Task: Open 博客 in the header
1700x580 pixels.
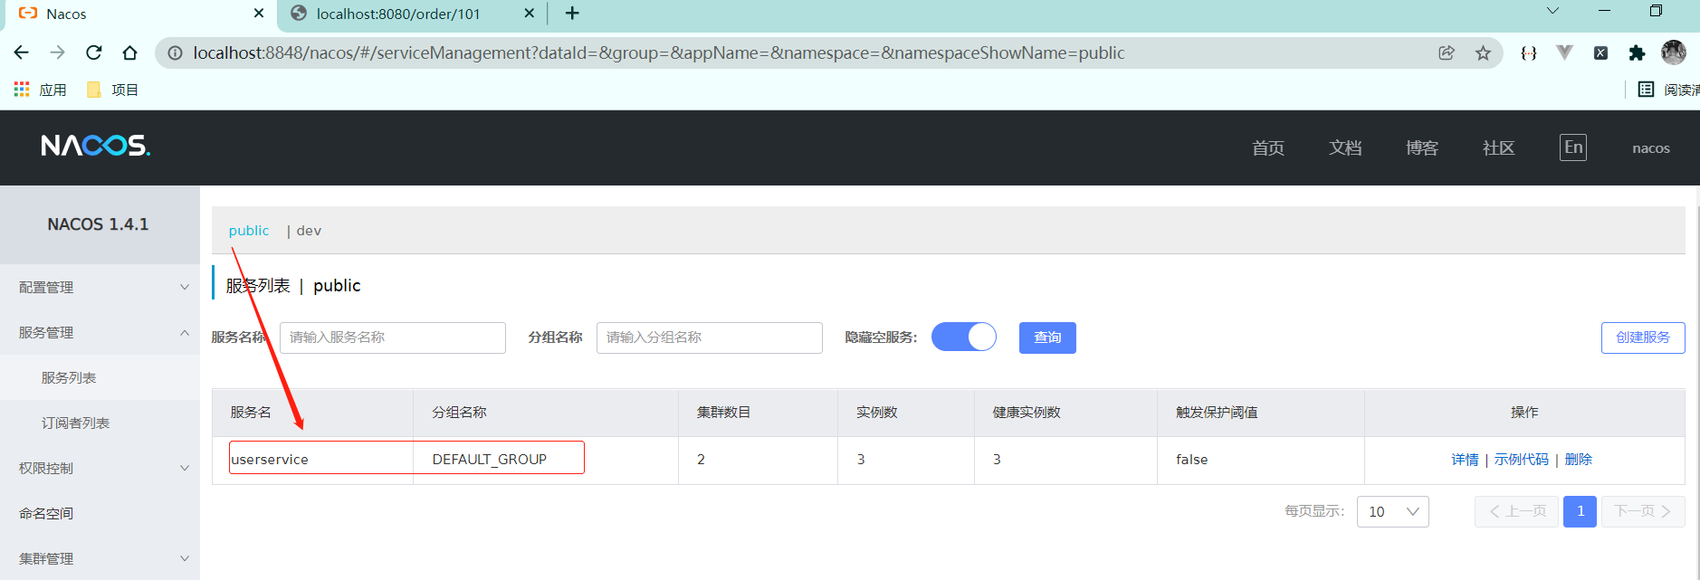Action: (1422, 147)
